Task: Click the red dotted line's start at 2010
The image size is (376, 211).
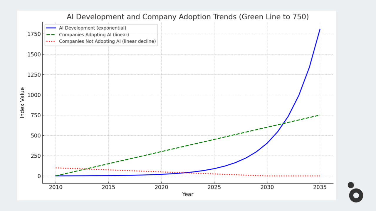Action: (56, 168)
